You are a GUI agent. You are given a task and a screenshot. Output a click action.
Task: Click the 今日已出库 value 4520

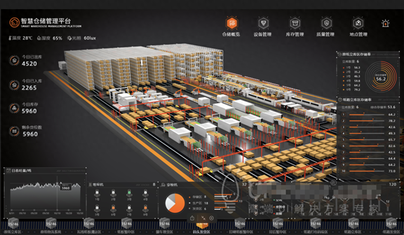[x=29, y=64]
